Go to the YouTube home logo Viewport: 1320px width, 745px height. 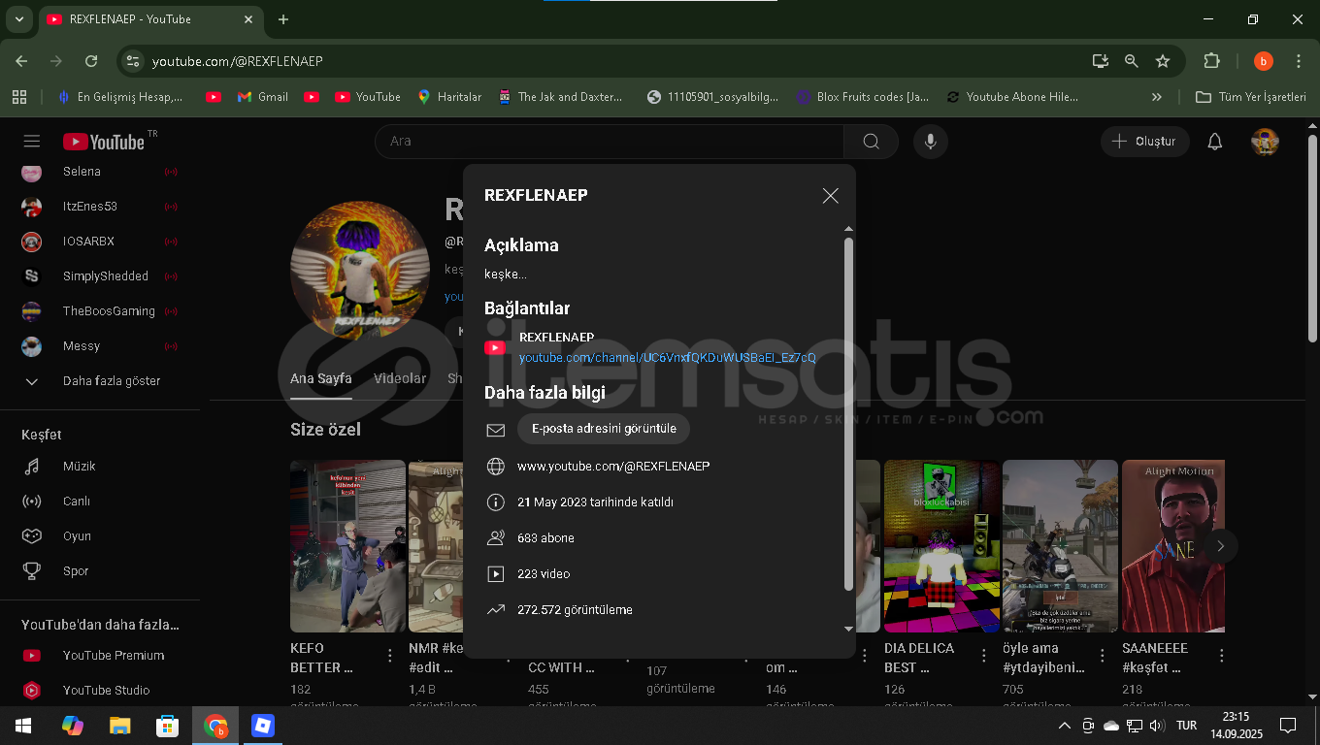click(x=104, y=142)
